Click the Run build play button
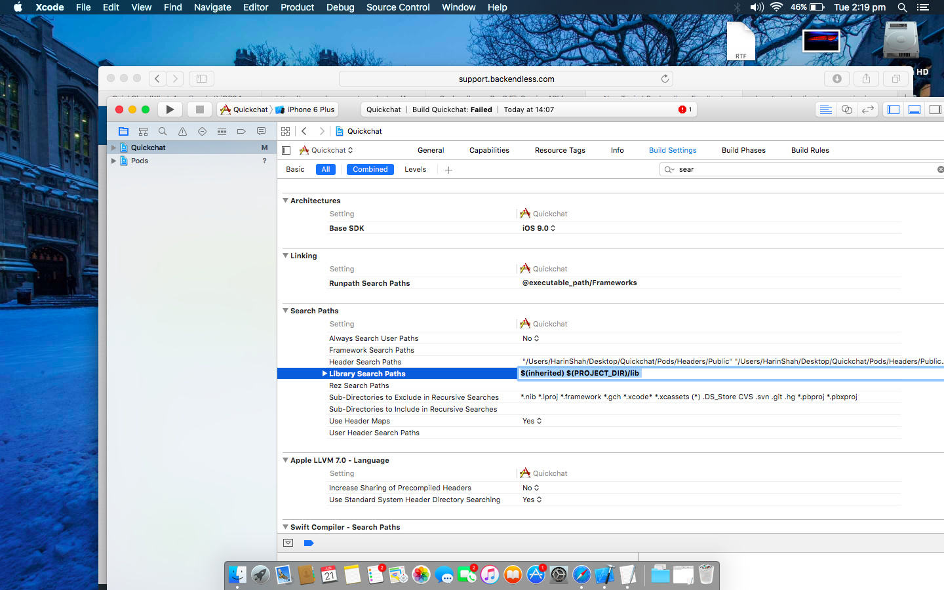Screen dimensions: 944x590 click(170, 109)
